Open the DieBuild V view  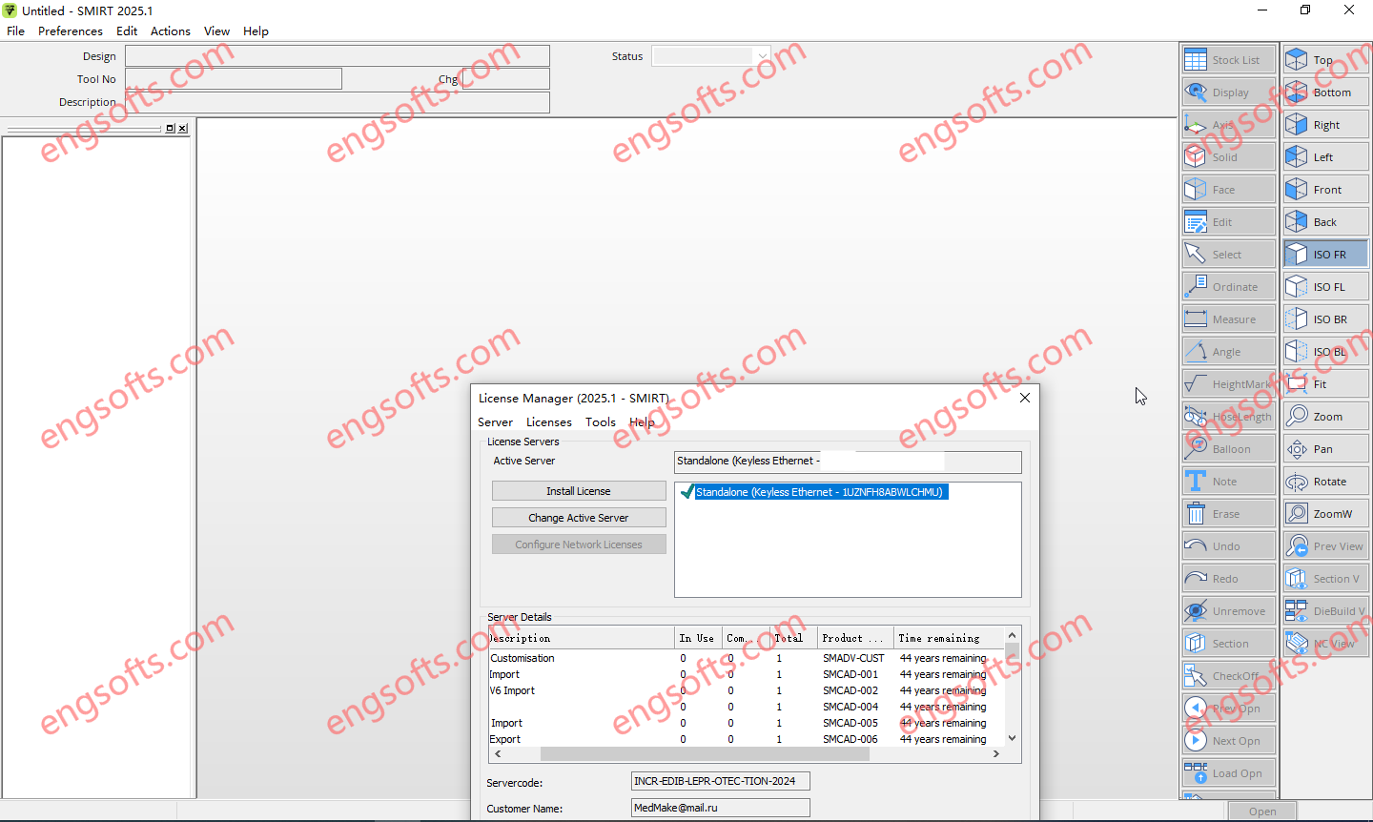point(1325,611)
